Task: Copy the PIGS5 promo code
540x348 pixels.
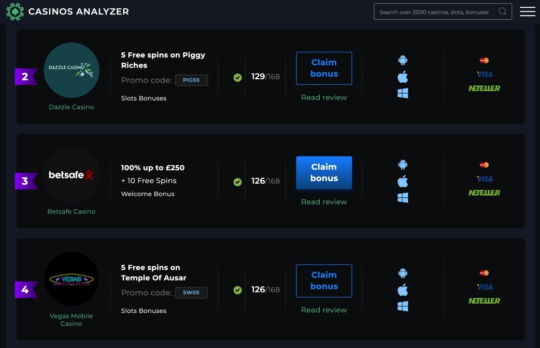Action: (x=191, y=80)
